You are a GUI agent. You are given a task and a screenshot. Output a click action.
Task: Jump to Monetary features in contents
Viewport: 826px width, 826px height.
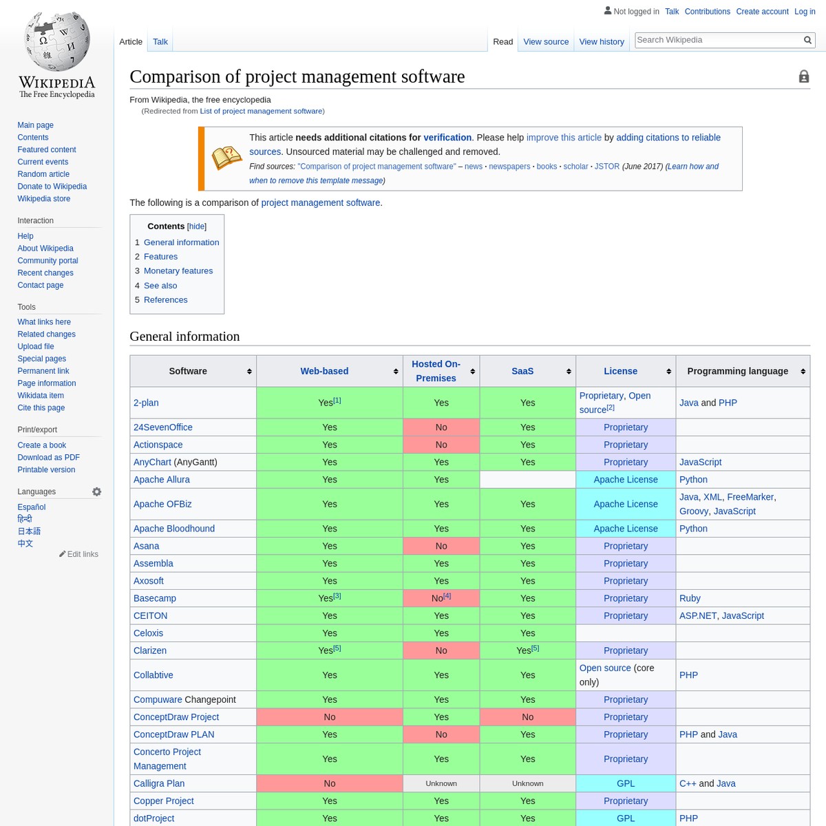178,271
